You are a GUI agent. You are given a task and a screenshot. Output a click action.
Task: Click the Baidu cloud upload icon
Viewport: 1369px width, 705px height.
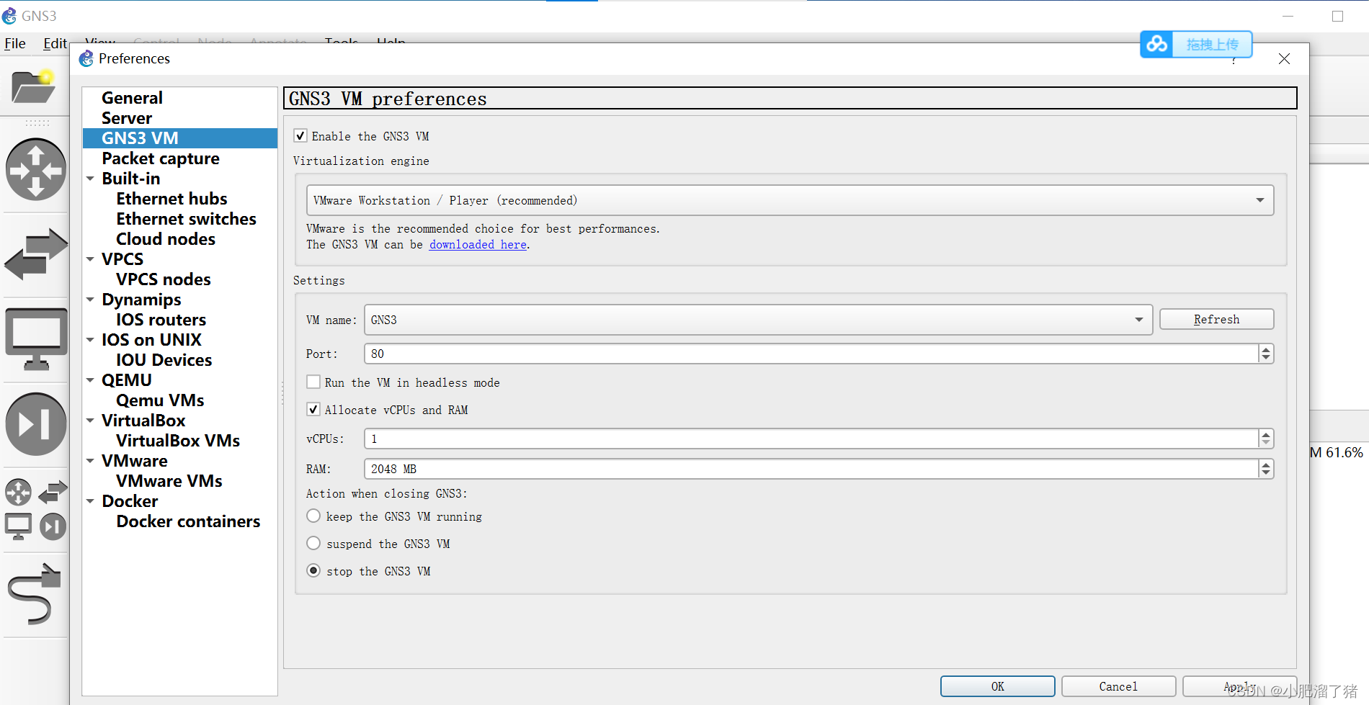1156,45
